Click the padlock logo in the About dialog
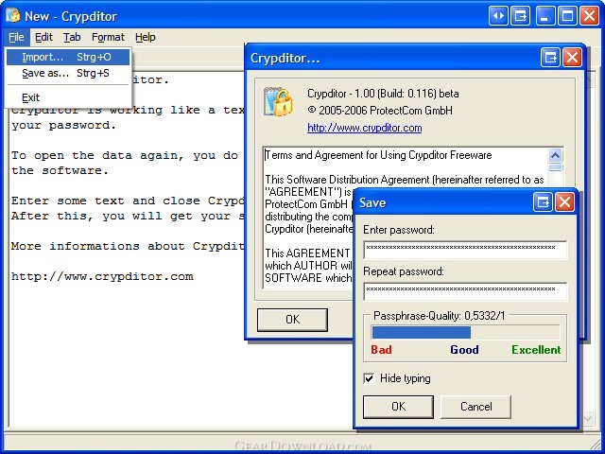Screen dimensions: 605x454 point(278,102)
